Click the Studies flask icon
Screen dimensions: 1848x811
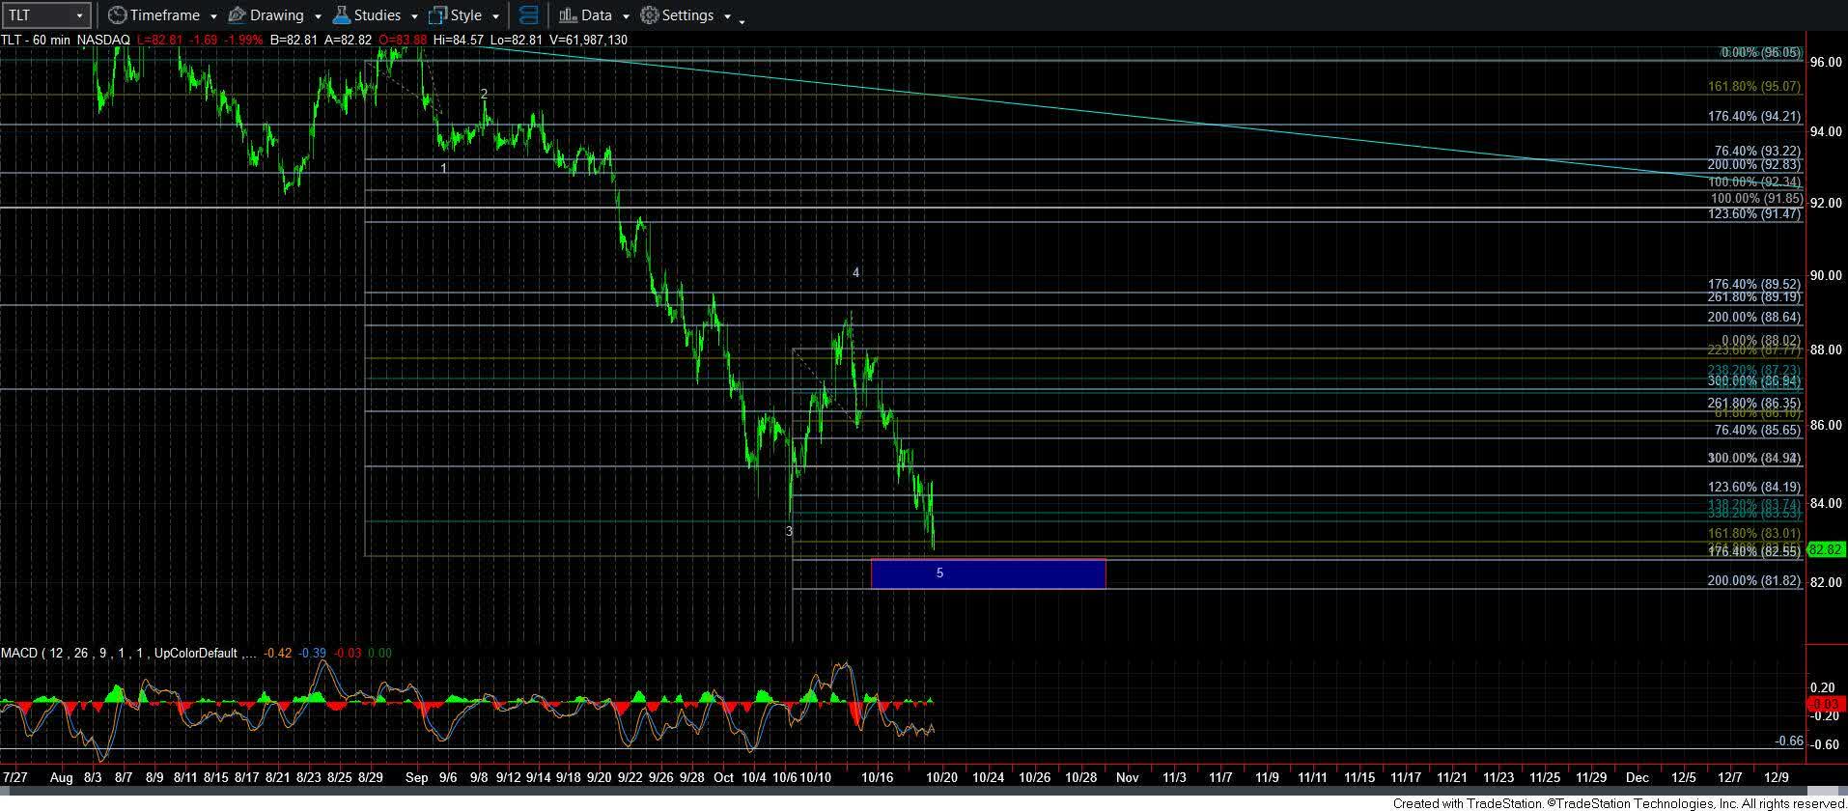pyautogui.click(x=341, y=15)
